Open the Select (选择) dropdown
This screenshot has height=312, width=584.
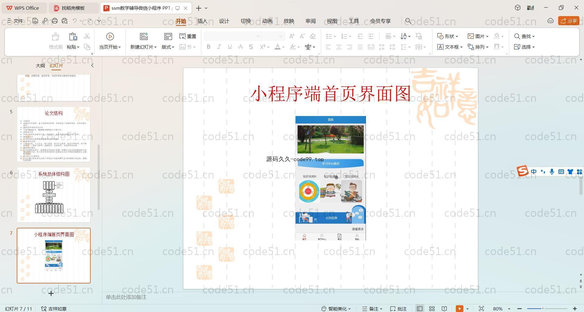pyautogui.click(x=524, y=47)
